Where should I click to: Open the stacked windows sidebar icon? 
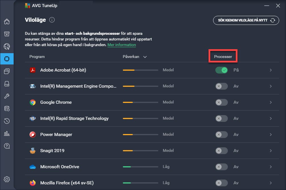[x=7, y=71]
